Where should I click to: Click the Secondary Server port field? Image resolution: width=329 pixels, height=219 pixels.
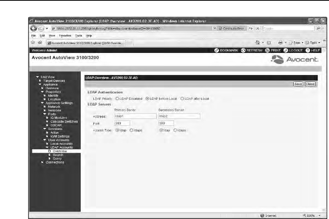(166, 123)
